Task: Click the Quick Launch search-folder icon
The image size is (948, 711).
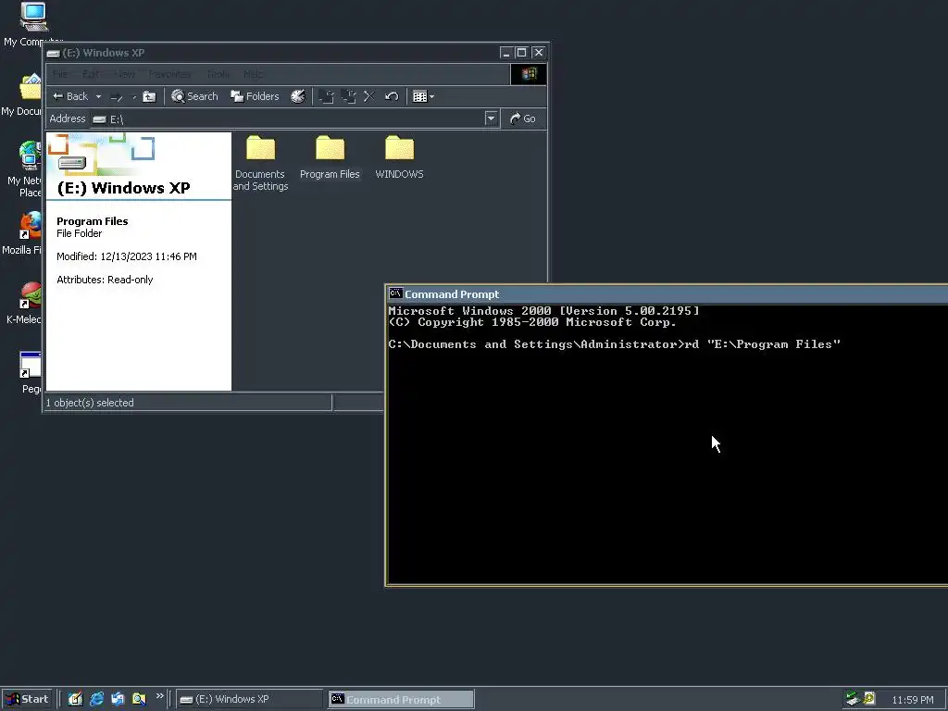Action: coord(139,699)
